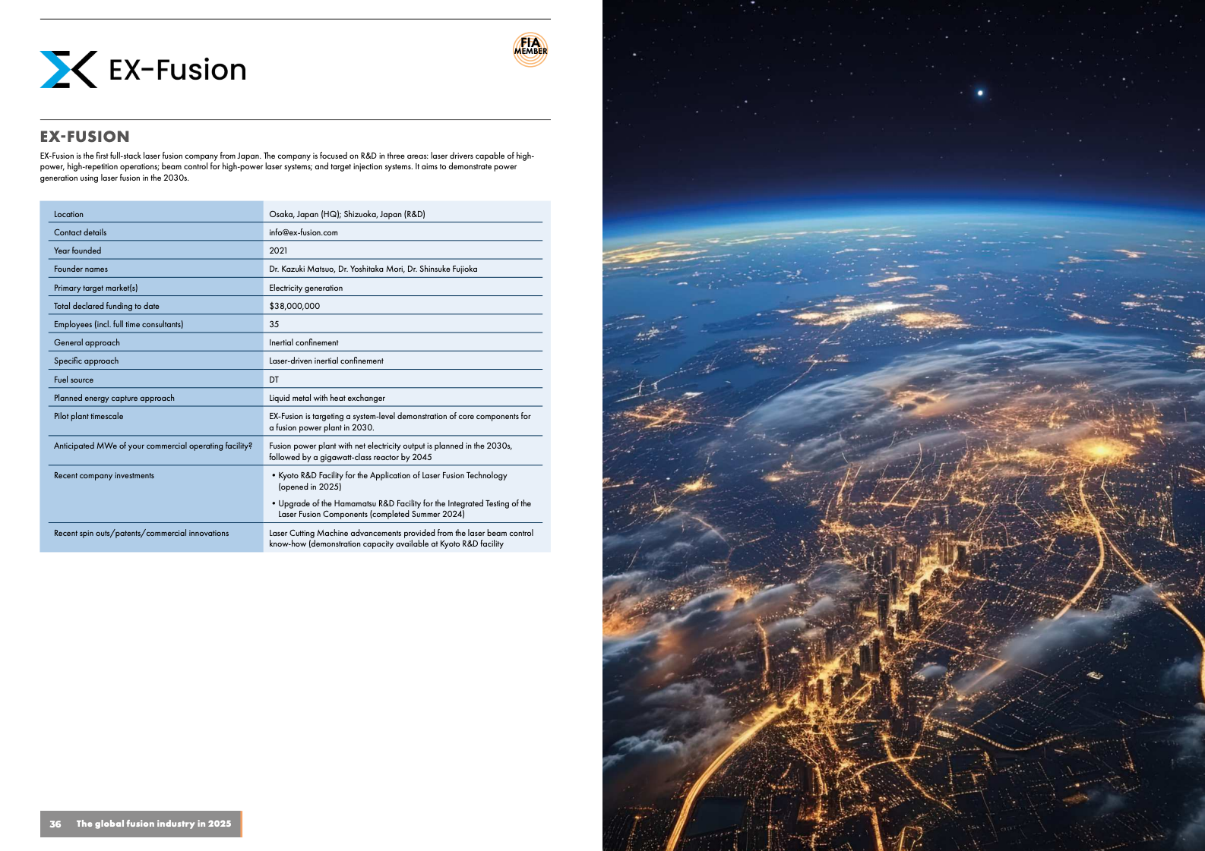
Task: Click the 'Liquid metal with heat exchanger' value
Action: coord(327,398)
